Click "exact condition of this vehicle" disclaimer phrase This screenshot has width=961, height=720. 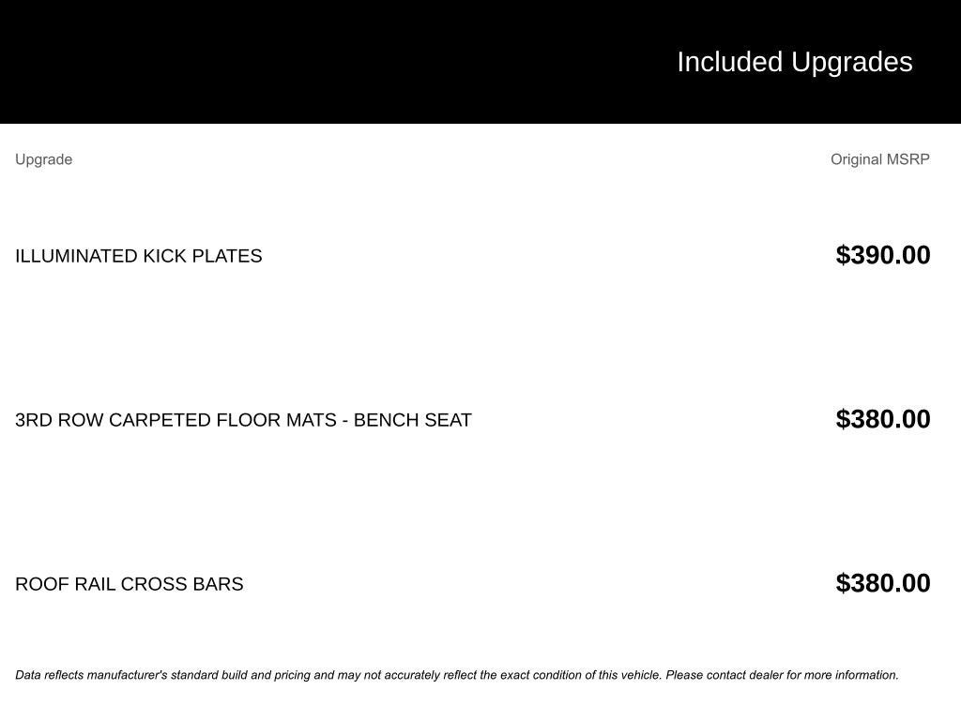point(580,675)
